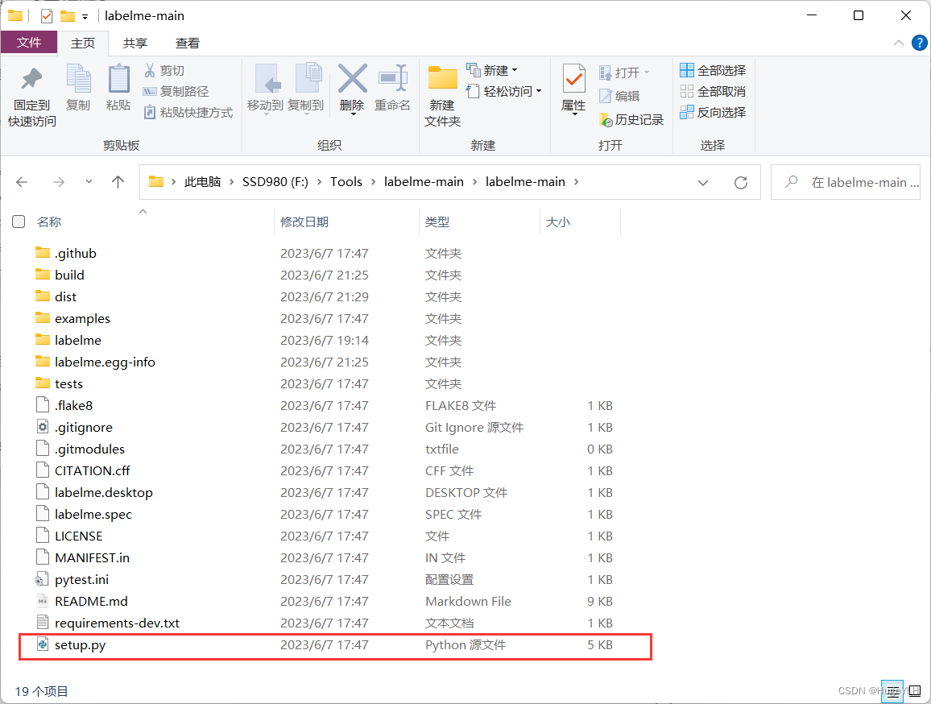Click the History (历史记录) ribbon item
This screenshot has height=704, width=931.
pos(631,119)
